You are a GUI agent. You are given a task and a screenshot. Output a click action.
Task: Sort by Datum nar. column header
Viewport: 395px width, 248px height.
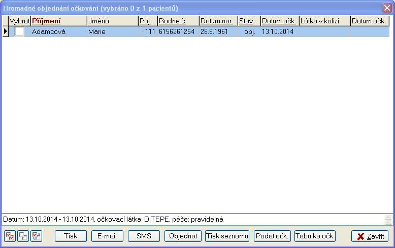click(x=218, y=21)
